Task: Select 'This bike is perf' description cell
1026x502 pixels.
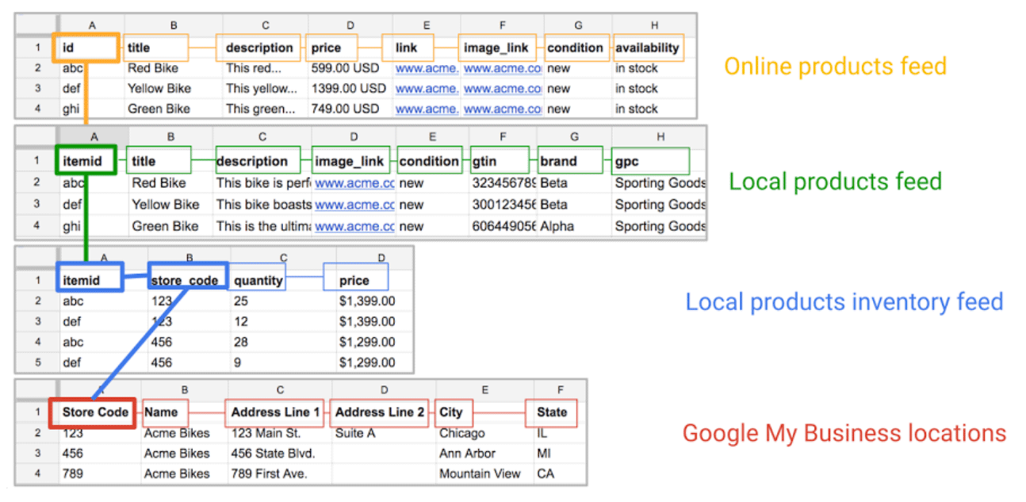Action: pyautogui.click(x=262, y=183)
